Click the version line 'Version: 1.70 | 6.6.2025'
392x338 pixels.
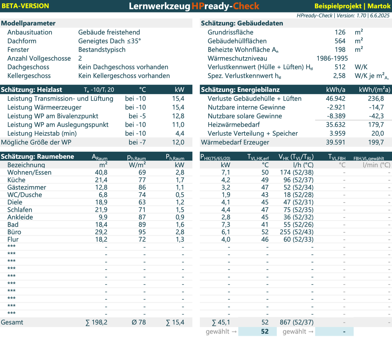point(362,15)
